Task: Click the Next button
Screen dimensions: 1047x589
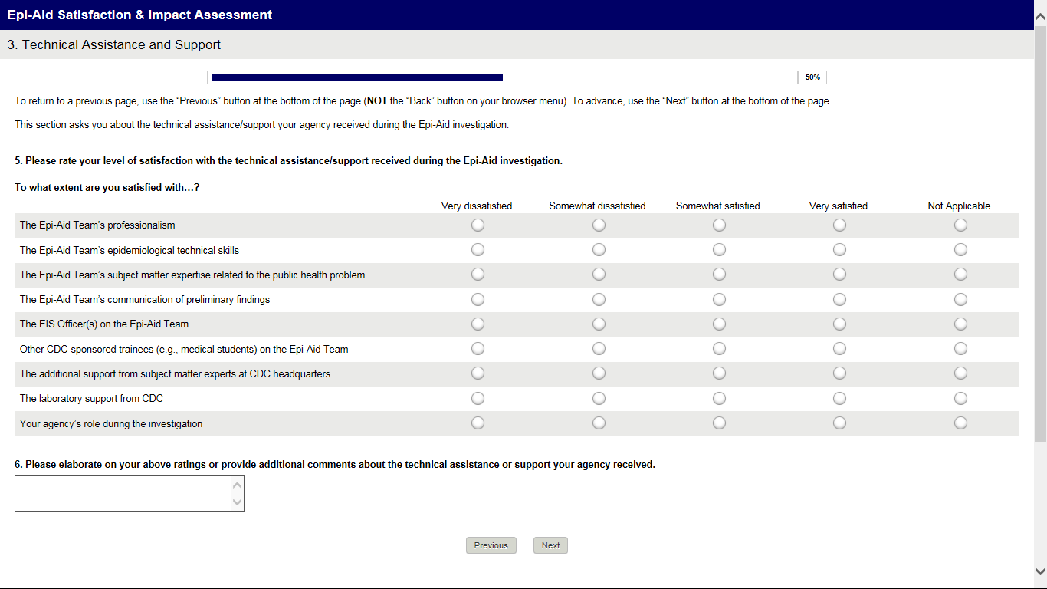Action: pyautogui.click(x=550, y=545)
